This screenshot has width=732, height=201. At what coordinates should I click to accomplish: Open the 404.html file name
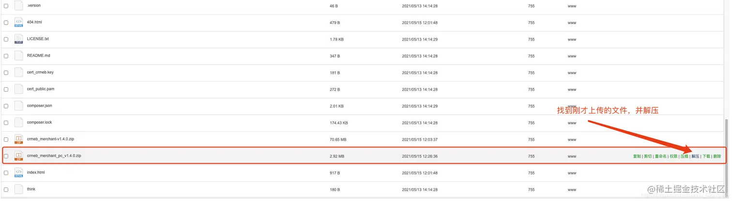[x=35, y=22]
